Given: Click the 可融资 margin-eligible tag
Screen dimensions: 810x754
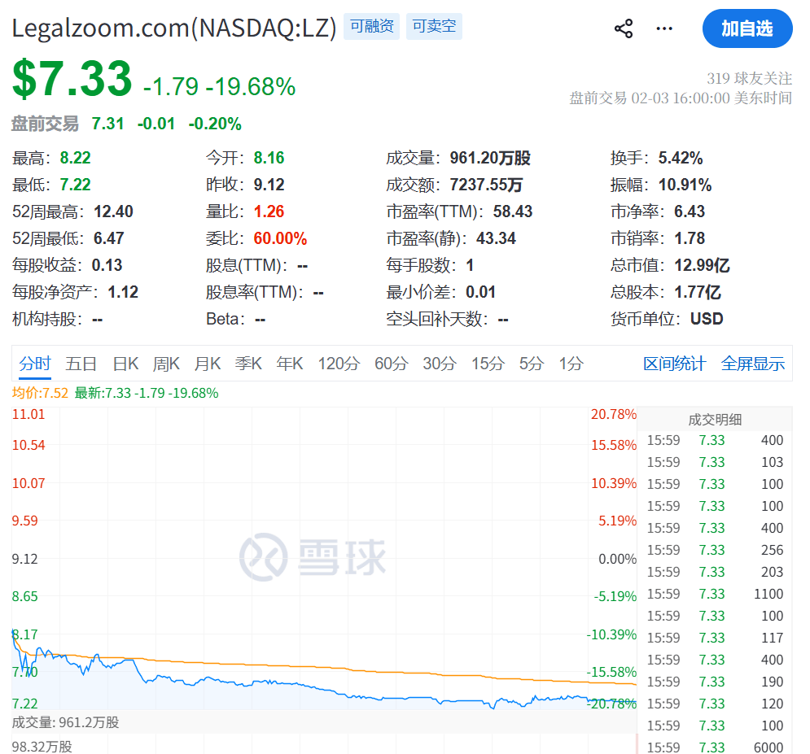Looking at the screenshot, I should point(371,26).
